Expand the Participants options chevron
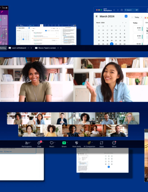 click(x=30, y=142)
